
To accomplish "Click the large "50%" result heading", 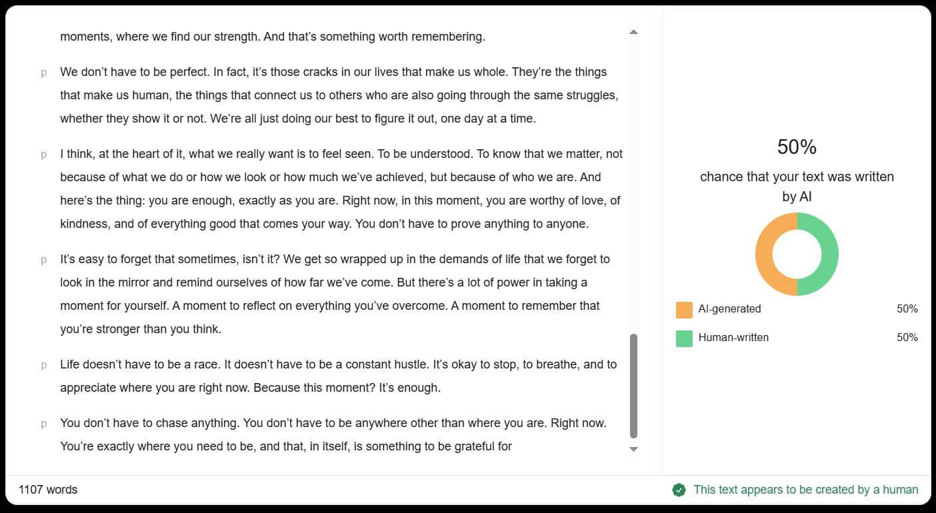I will click(x=797, y=147).
